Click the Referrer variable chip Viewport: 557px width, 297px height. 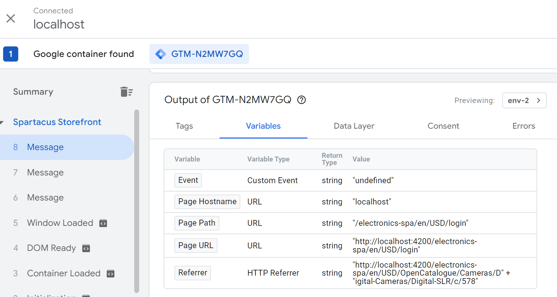(x=193, y=273)
